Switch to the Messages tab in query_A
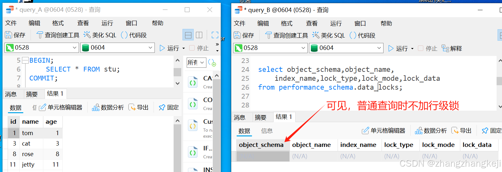502x172 pixels. coord(11,94)
